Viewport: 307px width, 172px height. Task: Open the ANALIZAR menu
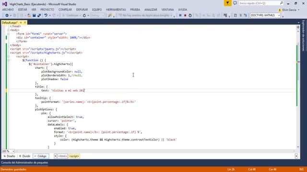pyautogui.click(x=151, y=10)
